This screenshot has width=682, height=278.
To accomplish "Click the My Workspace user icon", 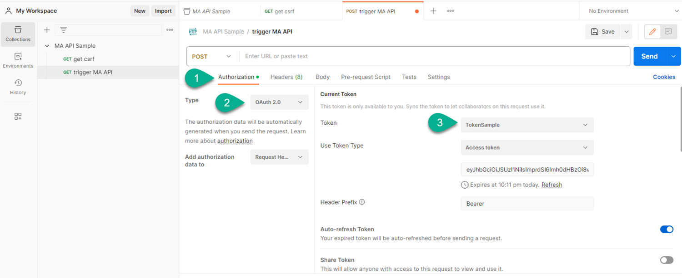I will tap(9, 11).
